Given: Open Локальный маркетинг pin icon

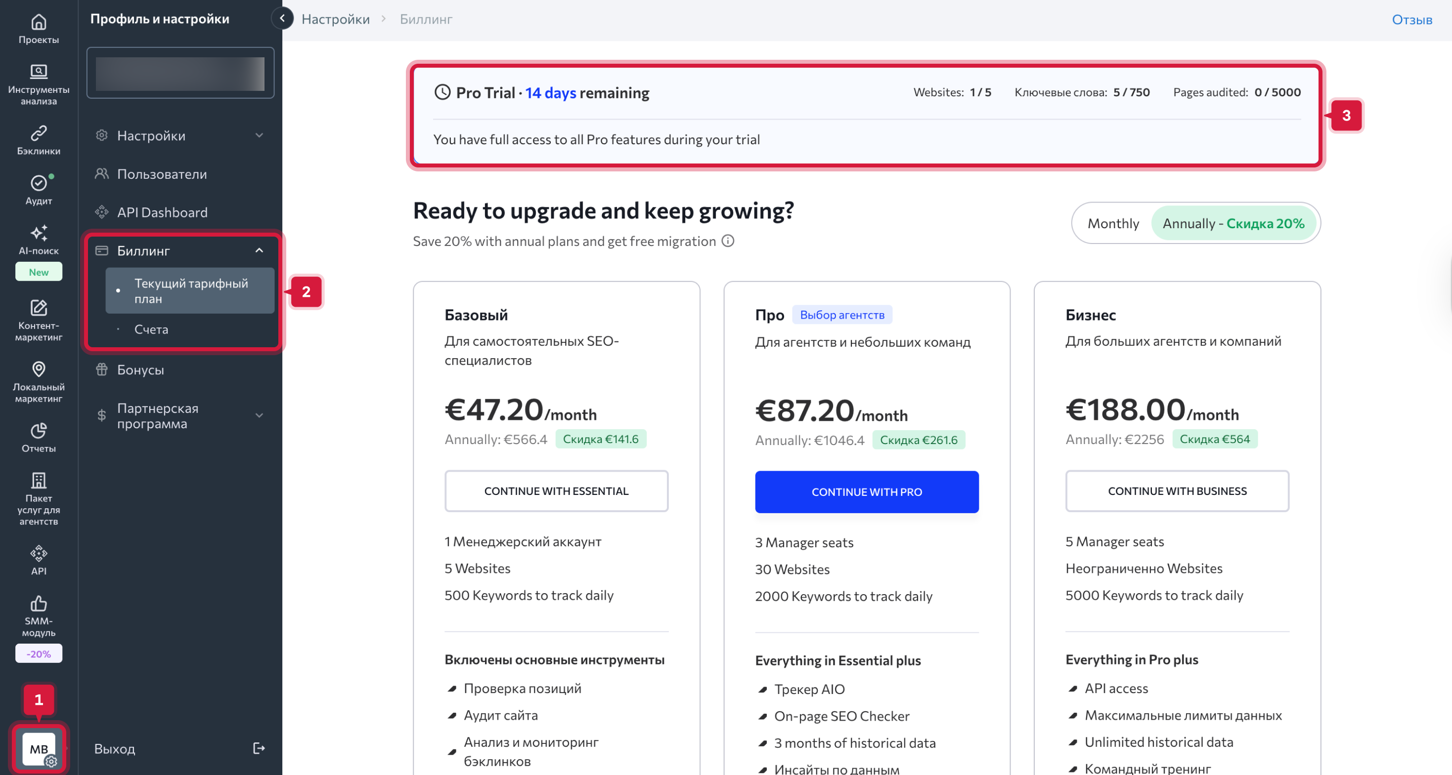Looking at the screenshot, I should (39, 369).
